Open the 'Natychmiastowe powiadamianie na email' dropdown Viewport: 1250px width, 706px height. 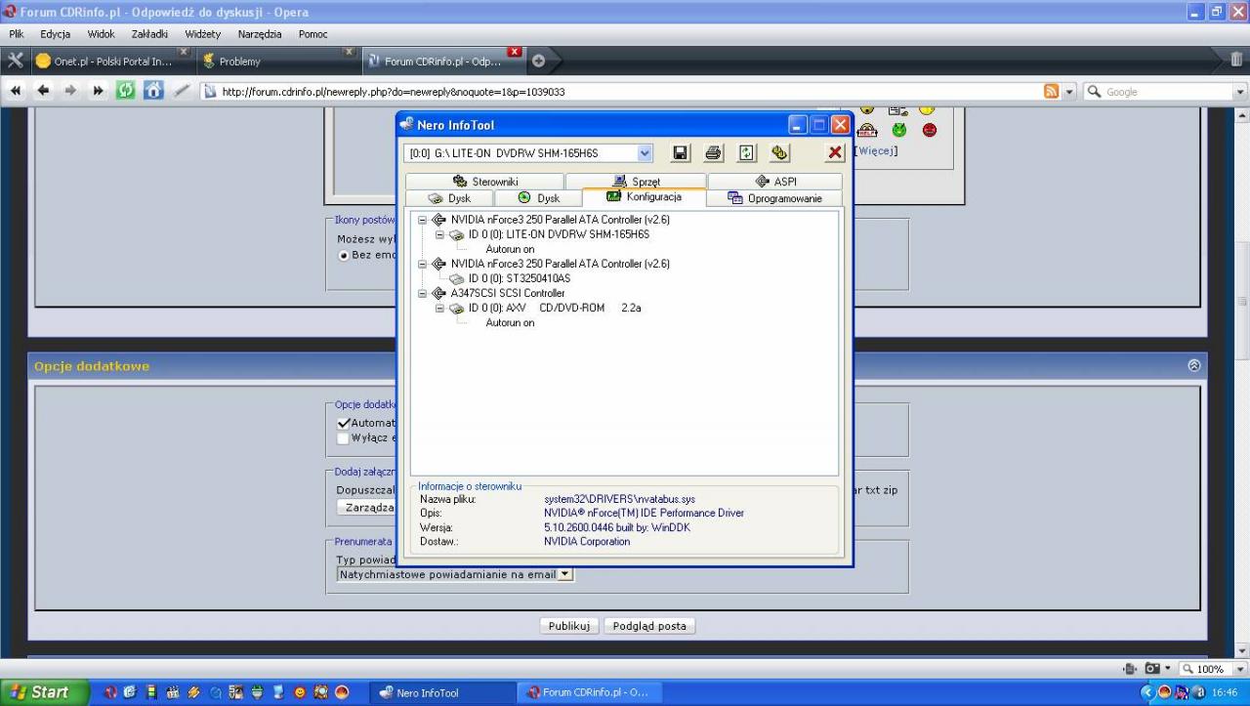[564, 574]
